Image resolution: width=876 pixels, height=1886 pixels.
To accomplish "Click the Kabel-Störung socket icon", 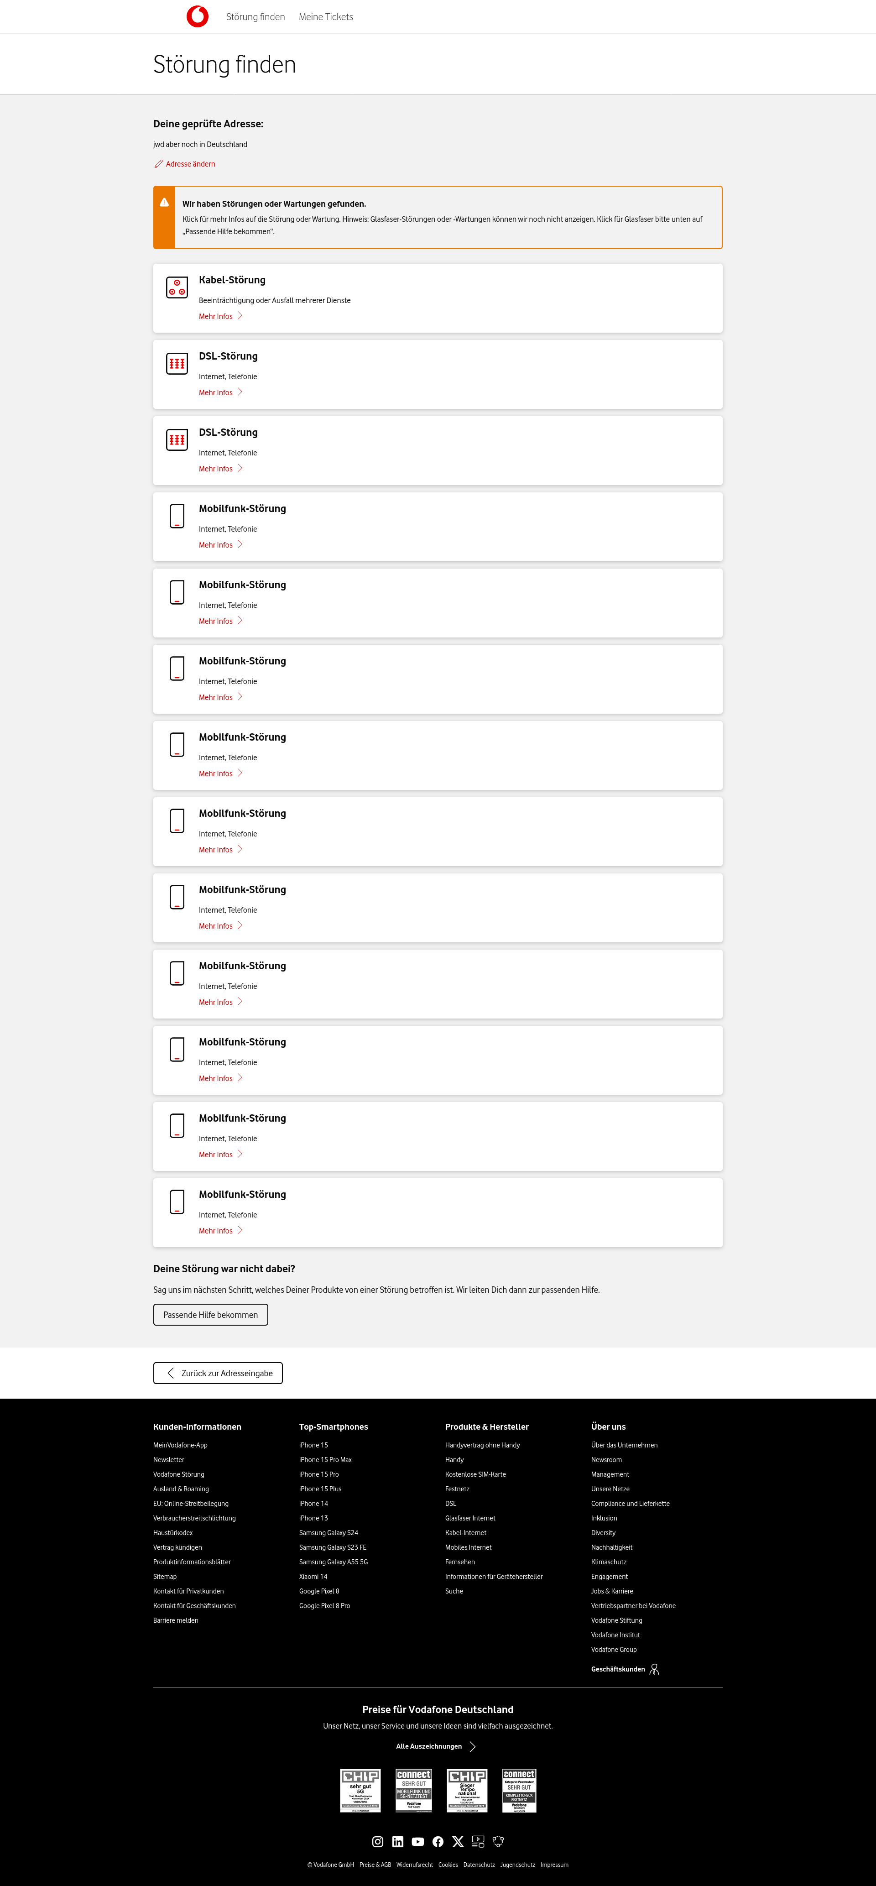I will (x=177, y=287).
